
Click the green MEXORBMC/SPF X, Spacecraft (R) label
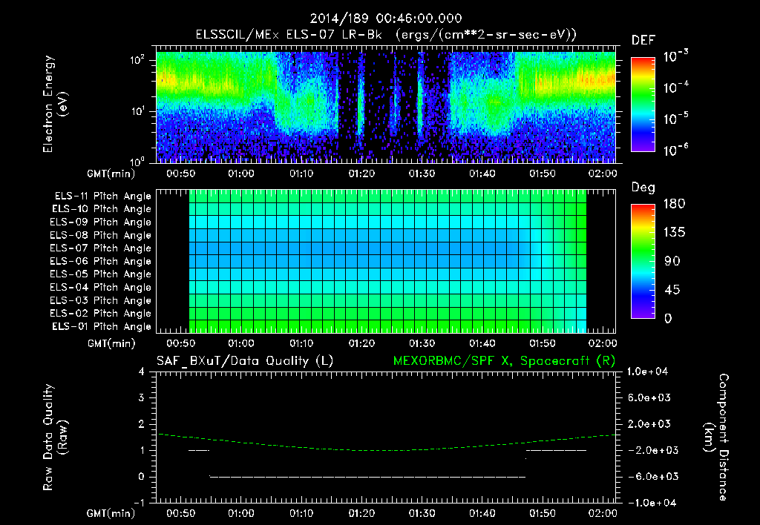pos(504,361)
